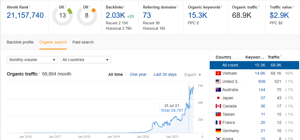Click the info icon next to Ahrefs Rank
This screenshot has height=140, width=300.
30,6
